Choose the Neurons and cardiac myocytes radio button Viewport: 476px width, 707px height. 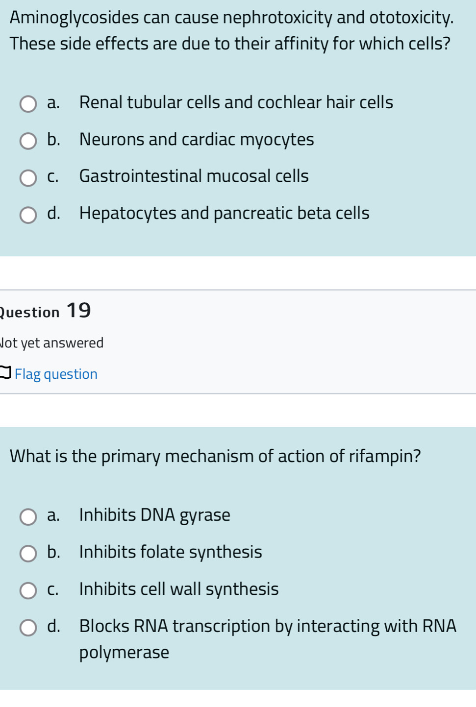tap(28, 141)
